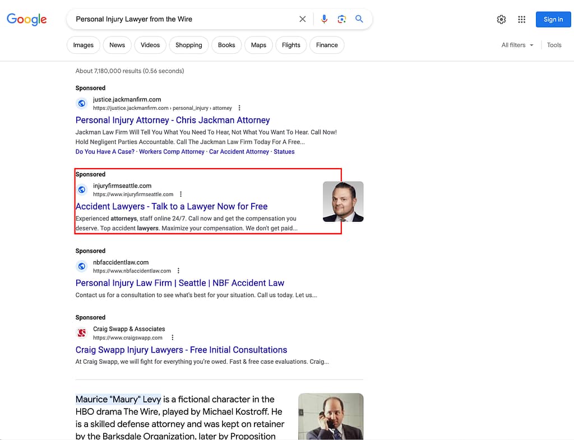The height and width of the screenshot is (440, 574).
Task: Open three-dot menu for jackmanfirm ad
Action: tap(239, 108)
